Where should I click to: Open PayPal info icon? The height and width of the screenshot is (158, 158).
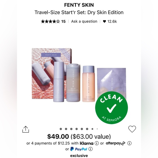tap(90, 149)
